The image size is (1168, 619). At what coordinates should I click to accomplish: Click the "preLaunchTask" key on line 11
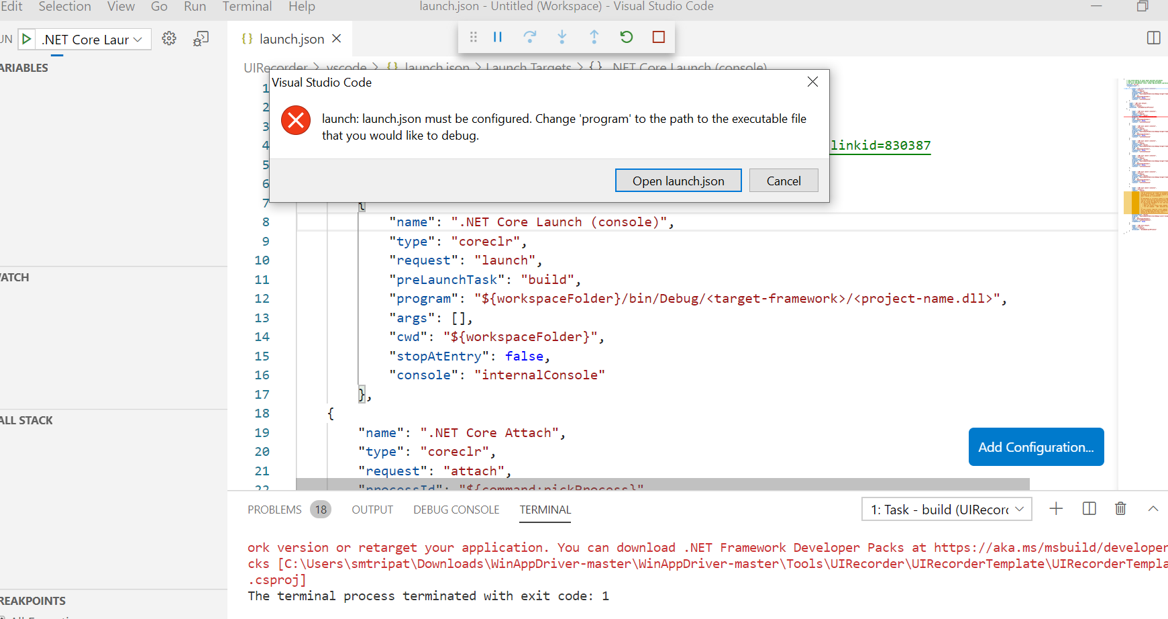pyautogui.click(x=447, y=280)
